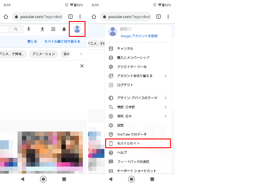Open pixelated video thumbnail on left phone
The width and height of the screenshot is (263, 185).
[50, 153]
